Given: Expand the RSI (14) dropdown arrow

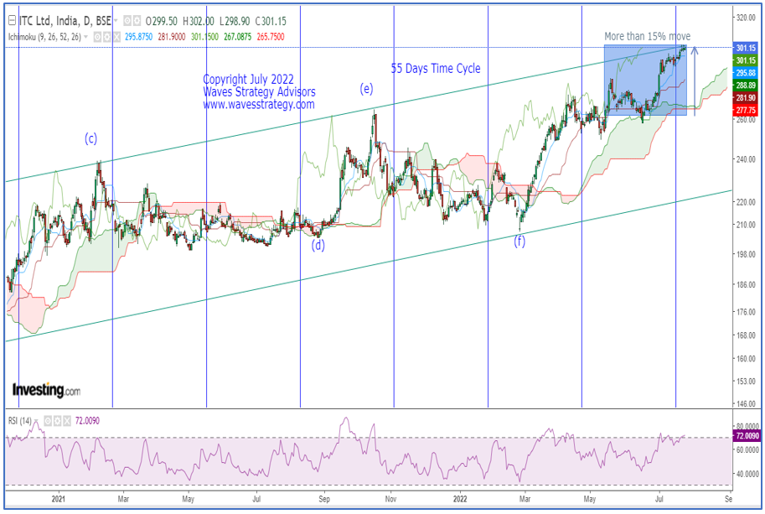Looking at the screenshot, I should [x=36, y=421].
